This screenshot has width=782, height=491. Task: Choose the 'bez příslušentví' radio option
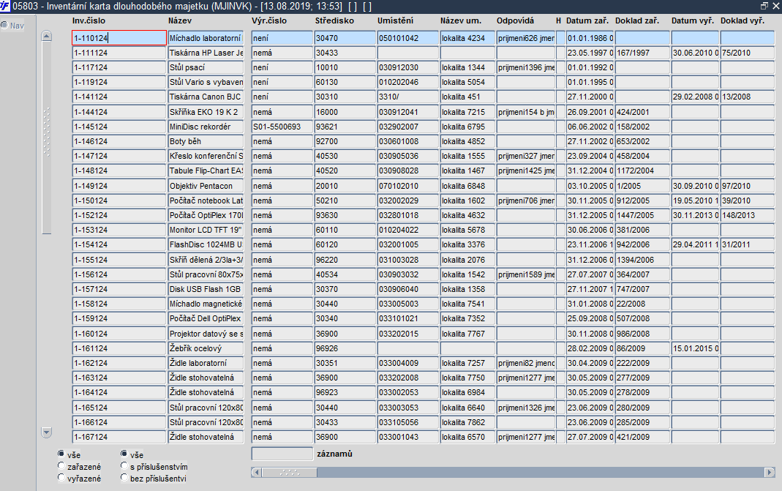[x=124, y=478]
